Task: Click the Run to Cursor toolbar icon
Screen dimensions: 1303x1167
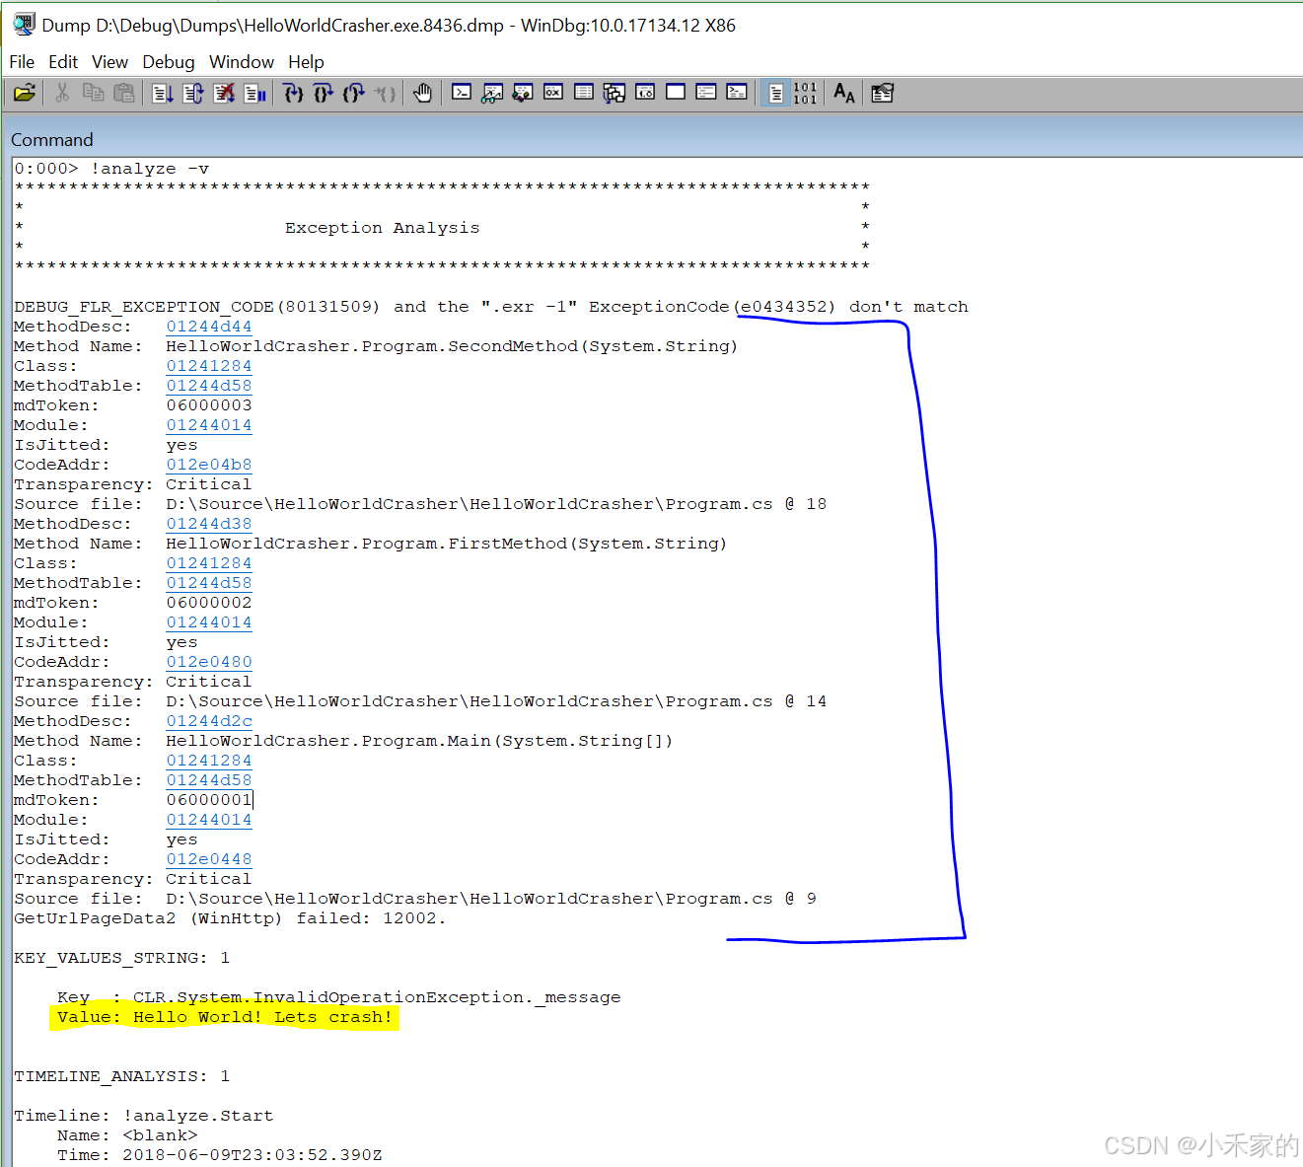Action: point(385,93)
